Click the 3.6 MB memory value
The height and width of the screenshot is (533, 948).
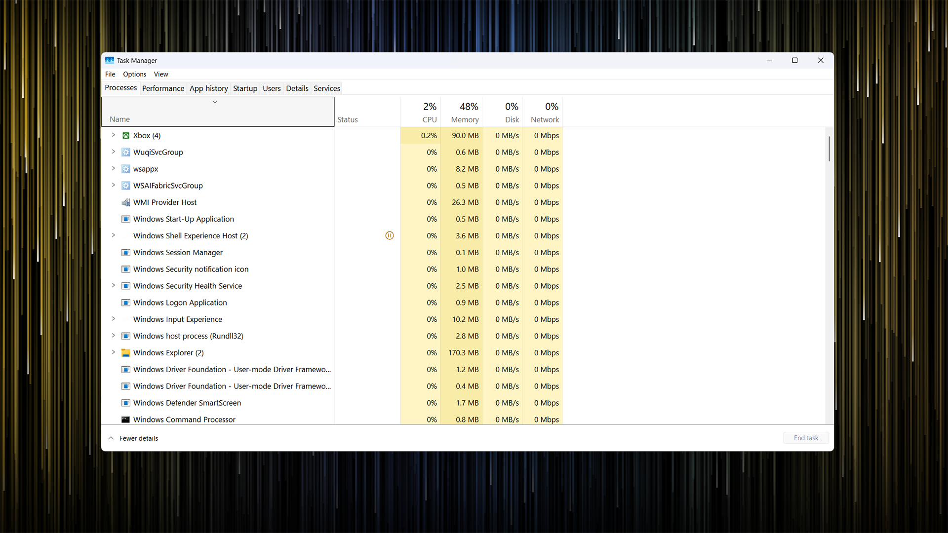click(467, 236)
